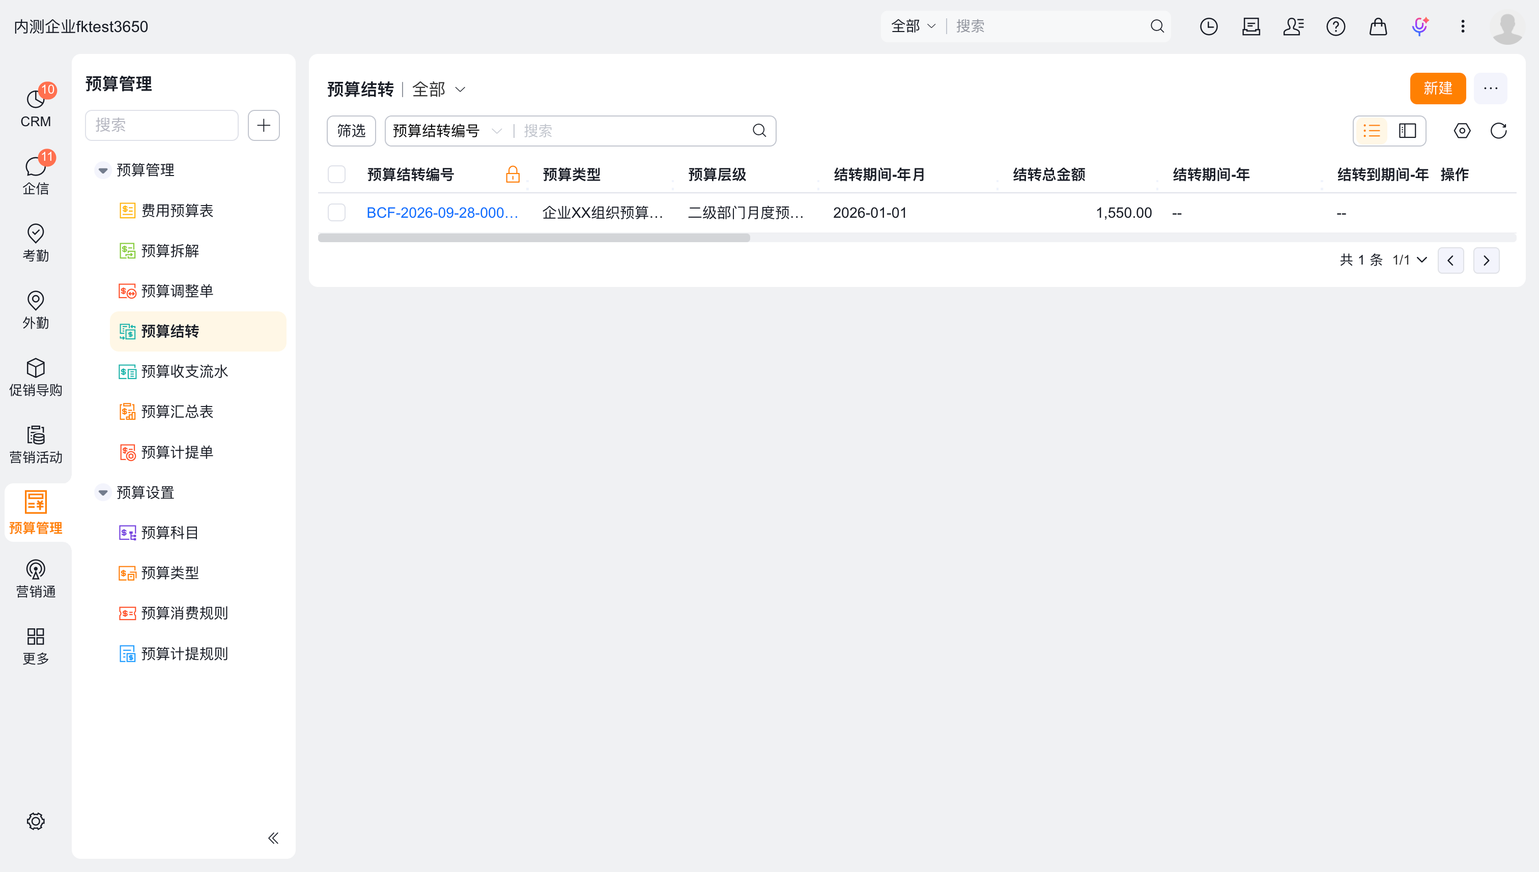Refresh the 预算结转 list
The height and width of the screenshot is (872, 1539).
click(x=1498, y=131)
